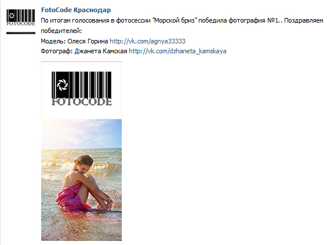Click the text "Фотограф: Джанета Камская"
The height and width of the screenshot is (245, 327).
pos(84,51)
